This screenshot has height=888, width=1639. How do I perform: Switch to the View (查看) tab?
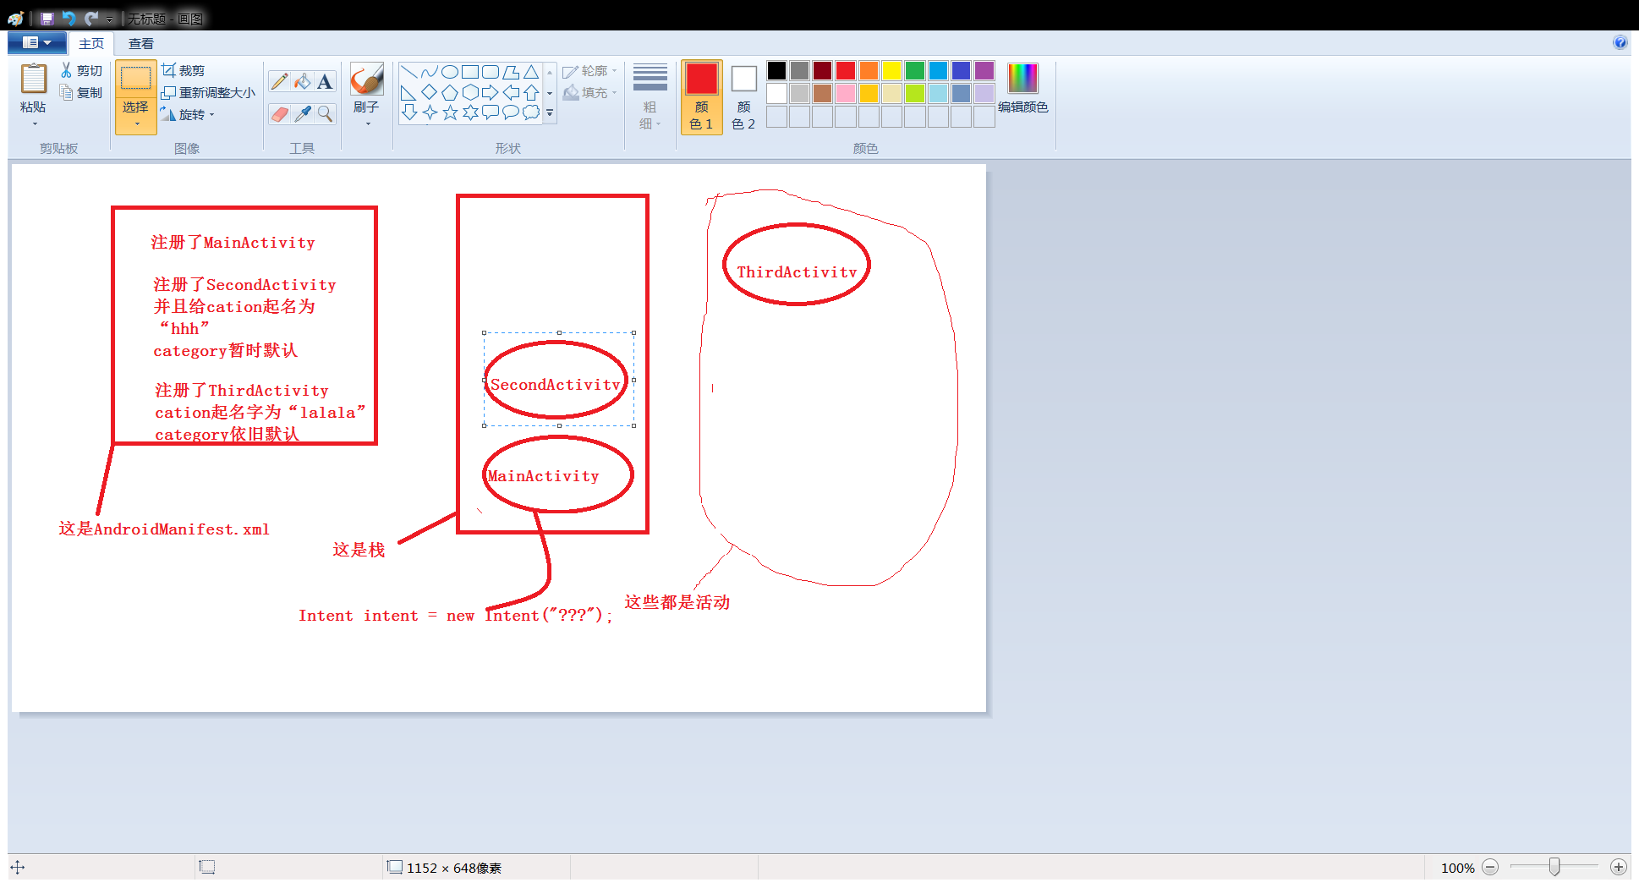pyautogui.click(x=141, y=43)
